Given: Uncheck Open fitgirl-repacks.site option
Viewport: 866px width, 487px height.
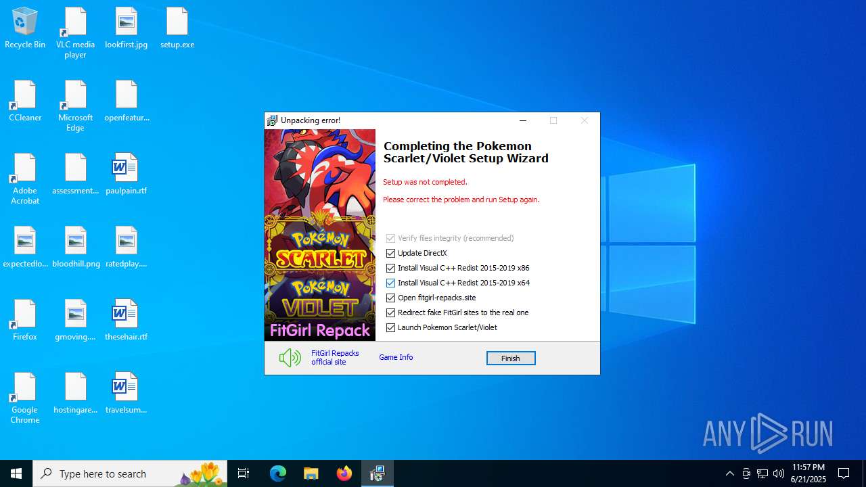Looking at the screenshot, I should tap(390, 298).
